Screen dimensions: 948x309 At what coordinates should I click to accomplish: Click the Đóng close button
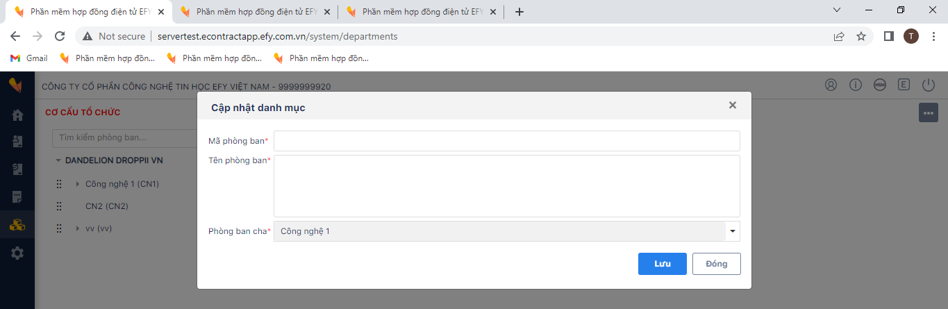(717, 264)
